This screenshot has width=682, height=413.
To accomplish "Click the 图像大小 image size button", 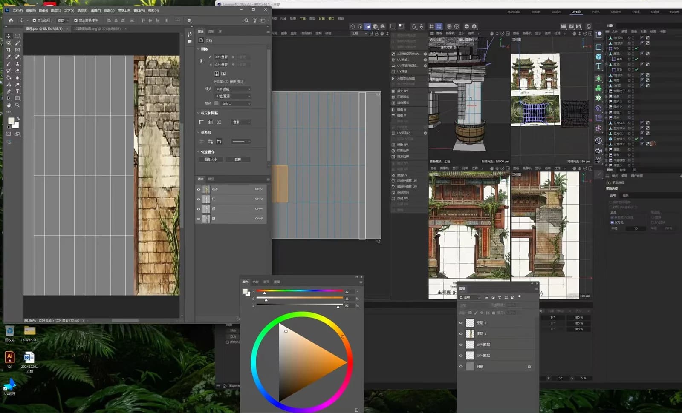I will click(x=211, y=159).
